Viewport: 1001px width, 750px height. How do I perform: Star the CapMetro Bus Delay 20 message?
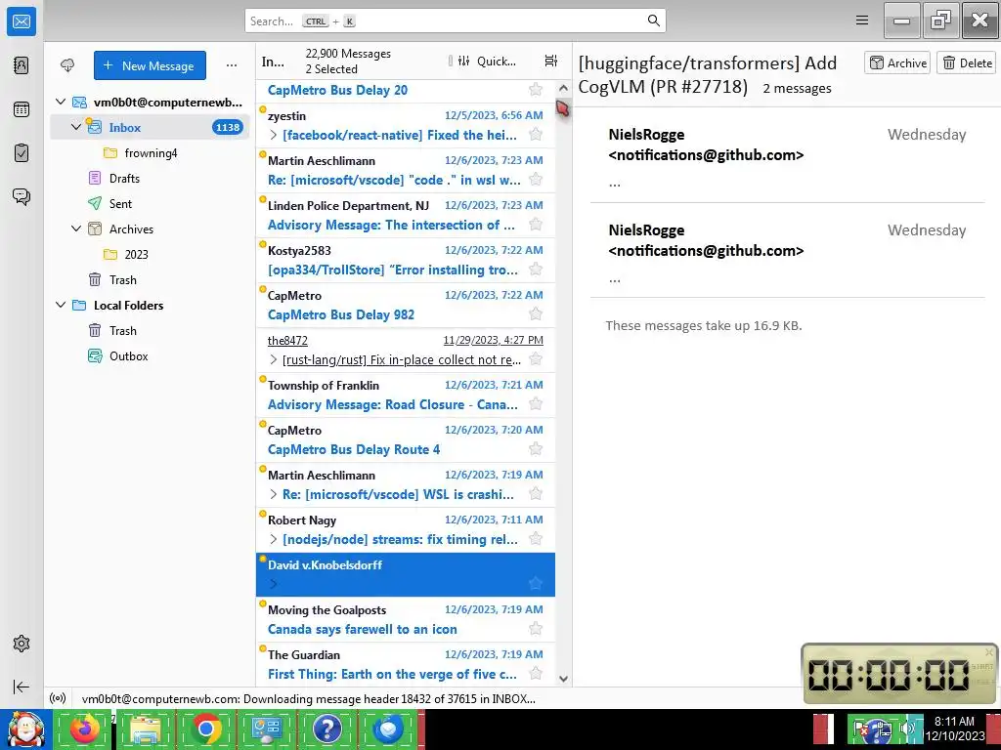coord(536,89)
